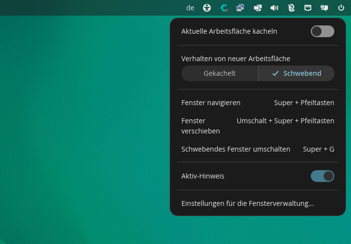The image size is (351, 244).
Task: Click the disabled Bluetooth icon
Action: [x=291, y=8]
